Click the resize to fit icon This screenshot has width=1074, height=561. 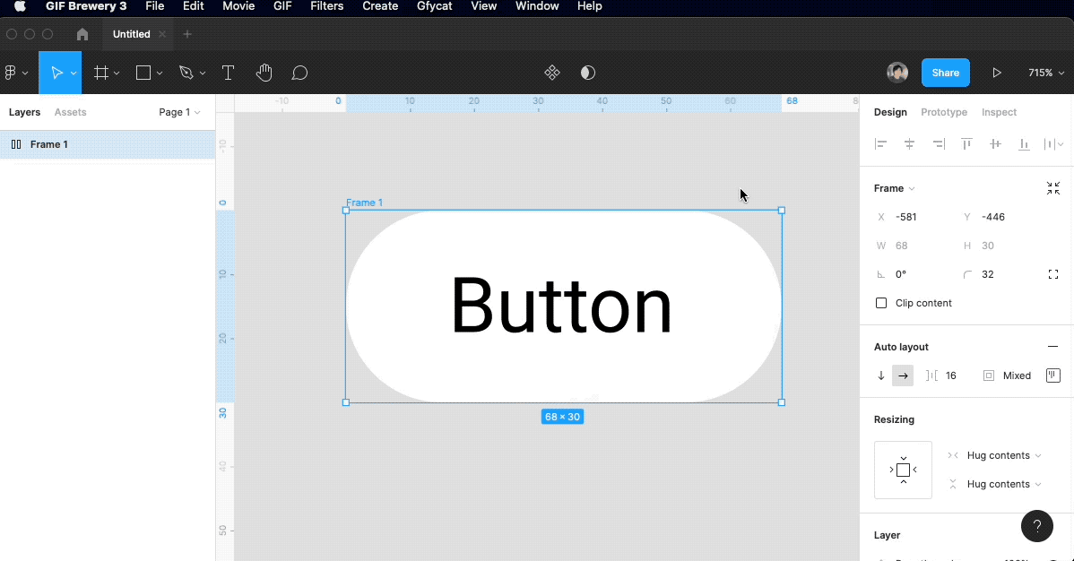1052,188
